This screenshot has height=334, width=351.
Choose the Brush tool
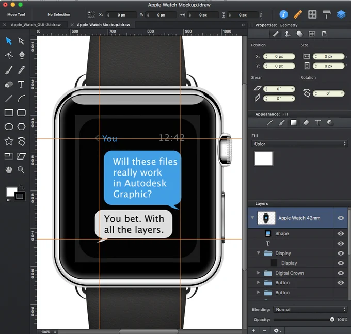point(9,70)
